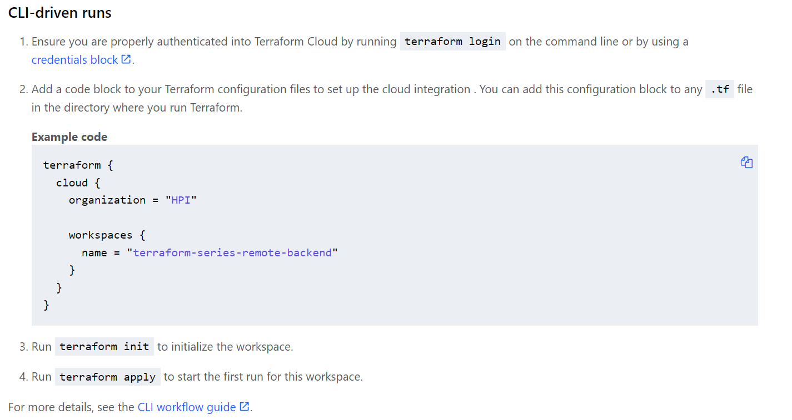The image size is (792, 420).
Task: Click the 'CLI-driven runs' heading
Action: coord(60,13)
